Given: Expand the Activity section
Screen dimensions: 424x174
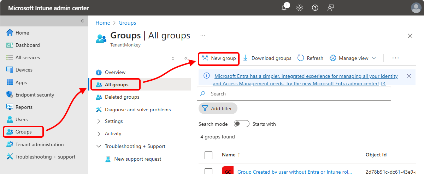Looking at the screenshot, I should click(x=109, y=133).
